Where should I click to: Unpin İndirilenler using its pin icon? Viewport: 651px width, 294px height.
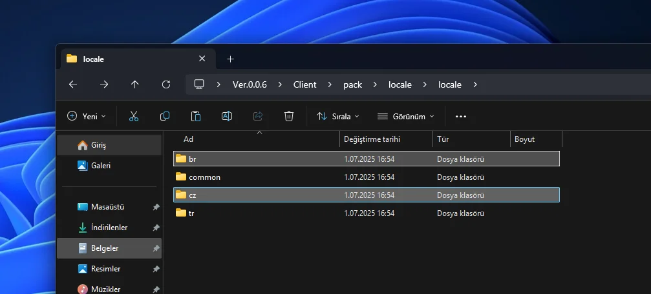coord(156,228)
